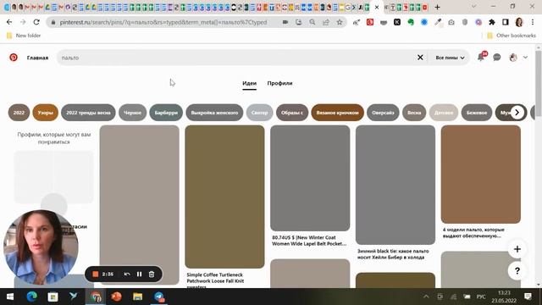The image size is (542, 305).
Task: Open File Explorer from the taskbar
Action: point(137,297)
